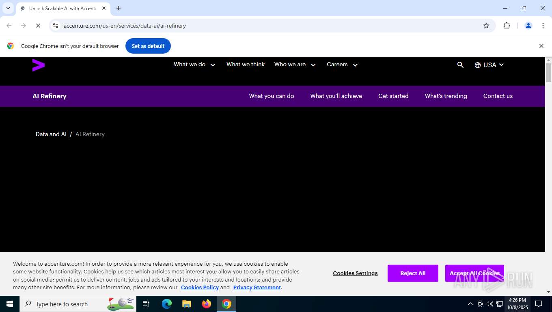Image resolution: width=552 pixels, height=312 pixels.
Task: Open Task View on the taskbar
Action: [x=146, y=304]
